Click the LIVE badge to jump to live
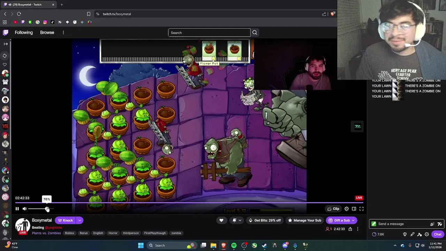This screenshot has width=446, height=251. tap(359, 198)
